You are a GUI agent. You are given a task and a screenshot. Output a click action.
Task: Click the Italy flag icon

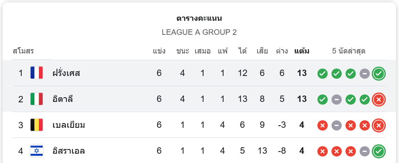click(36, 99)
